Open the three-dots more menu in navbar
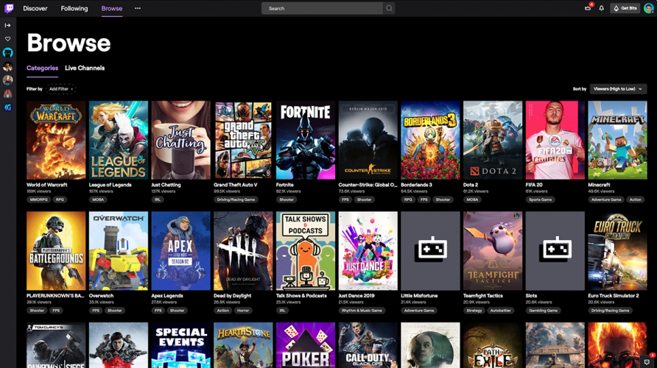The height and width of the screenshot is (368, 657). point(138,8)
